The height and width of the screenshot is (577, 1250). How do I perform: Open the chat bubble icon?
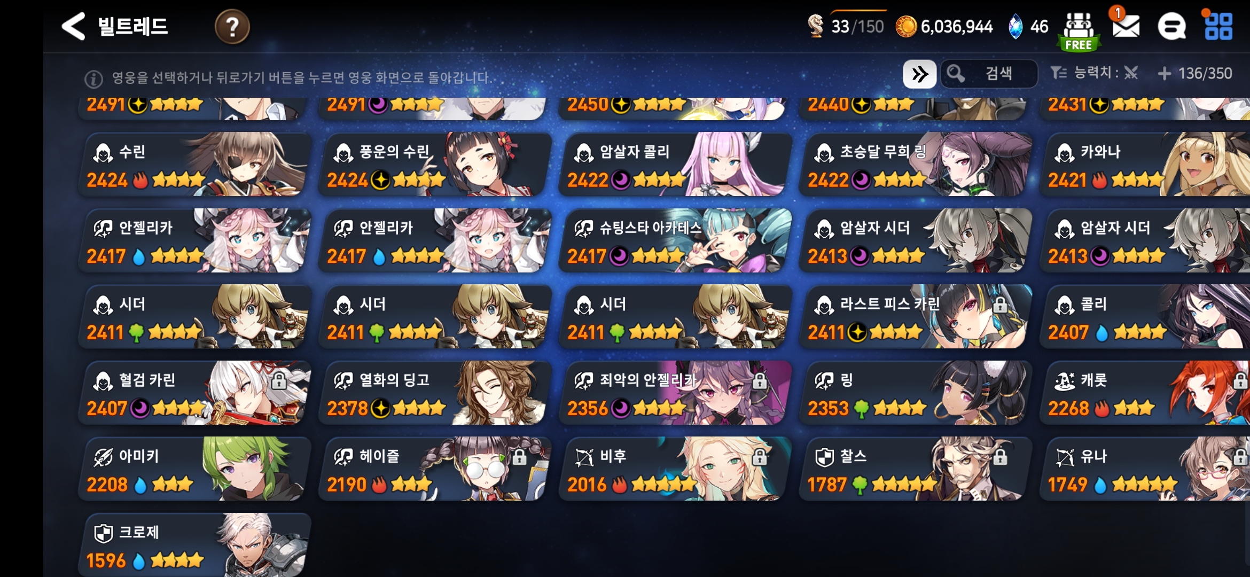(x=1171, y=26)
